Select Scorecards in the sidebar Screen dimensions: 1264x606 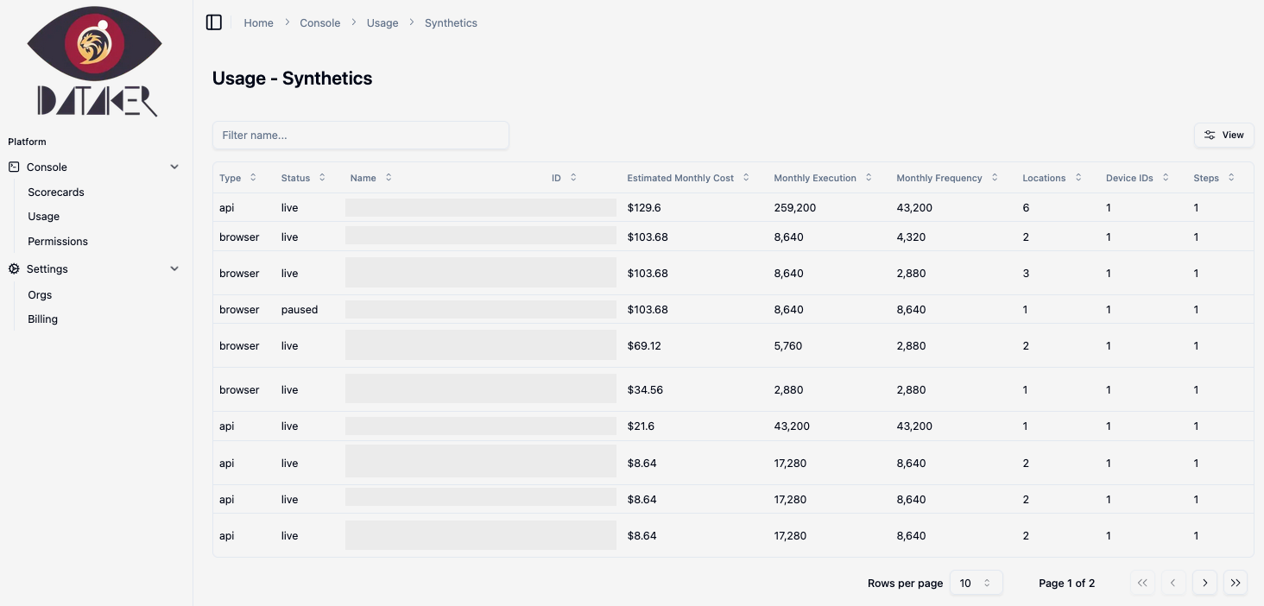tap(55, 192)
